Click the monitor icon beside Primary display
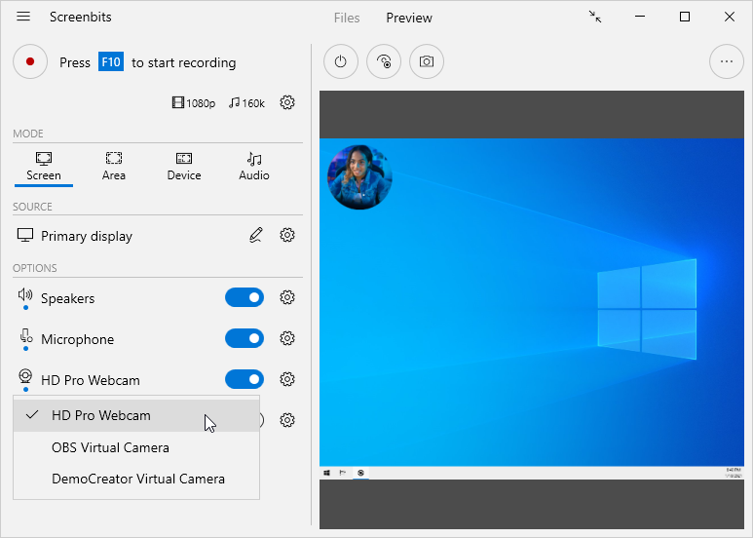753x538 pixels. click(x=25, y=235)
